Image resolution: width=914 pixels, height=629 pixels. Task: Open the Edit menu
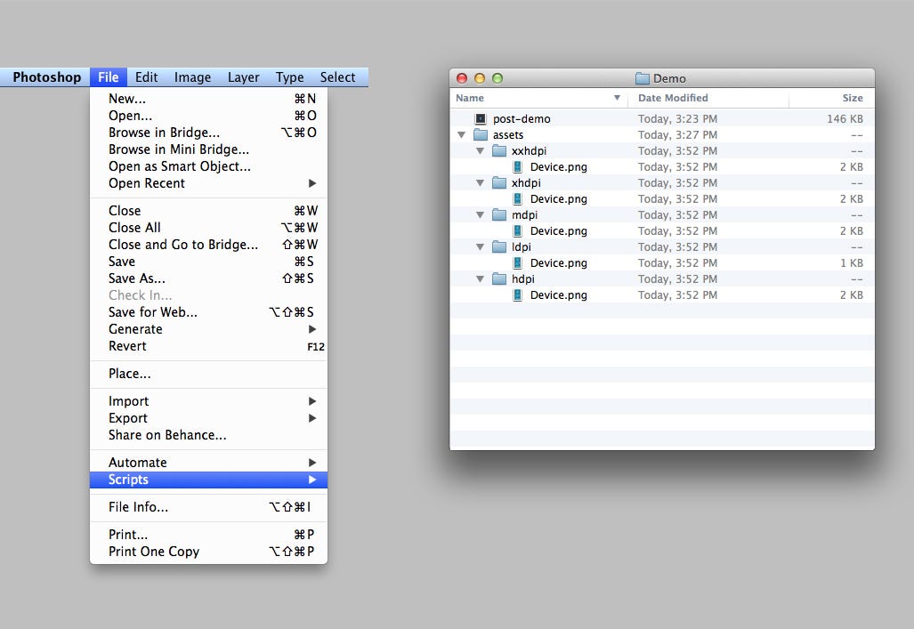[x=146, y=77]
